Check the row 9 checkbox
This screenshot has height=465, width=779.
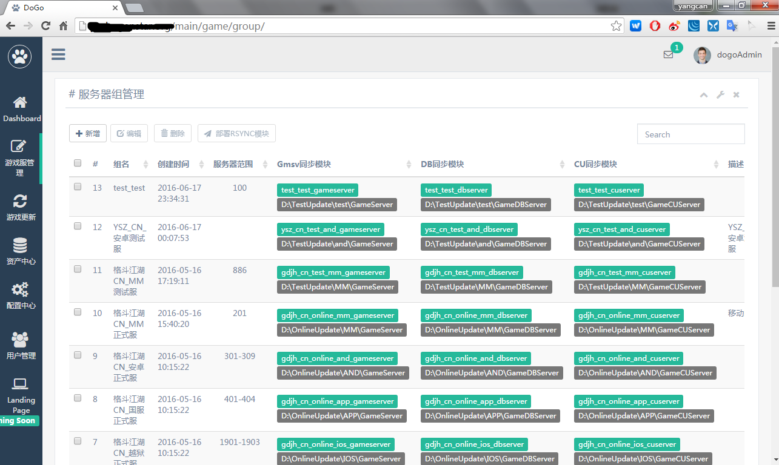point(78,355)
